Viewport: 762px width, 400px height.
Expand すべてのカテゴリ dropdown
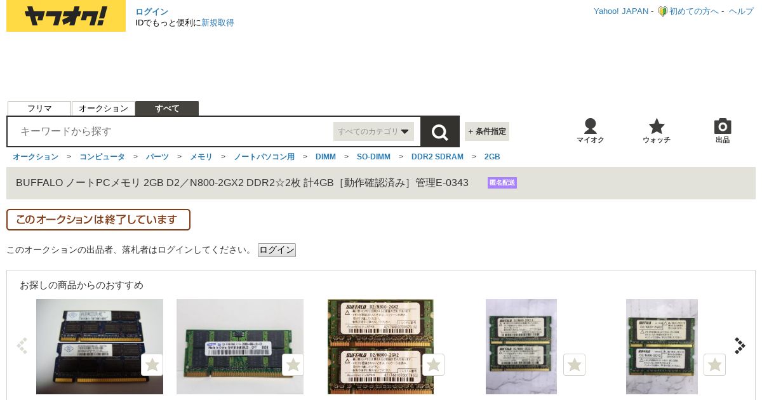click(x=373, y=131)
